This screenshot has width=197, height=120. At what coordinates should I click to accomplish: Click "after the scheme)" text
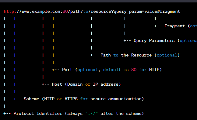click(x=122, y=114)
